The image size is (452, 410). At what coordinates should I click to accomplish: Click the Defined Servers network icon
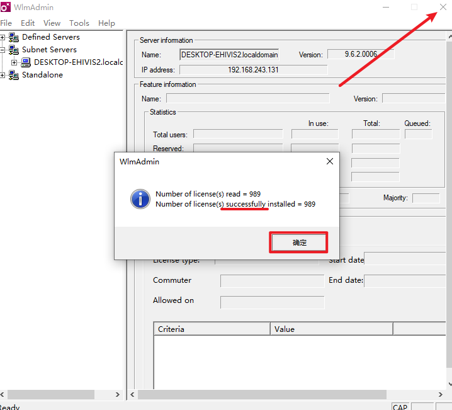pyautogui.click(x=13, y=37)
